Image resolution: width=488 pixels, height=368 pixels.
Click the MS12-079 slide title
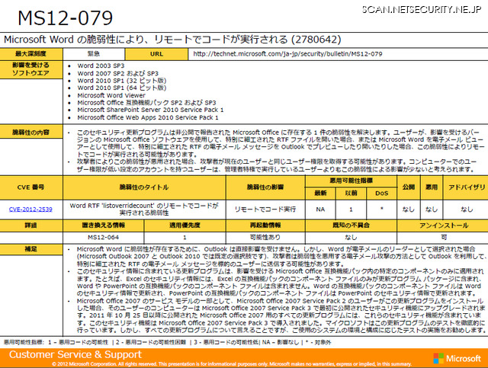click(x=66, y=18)
